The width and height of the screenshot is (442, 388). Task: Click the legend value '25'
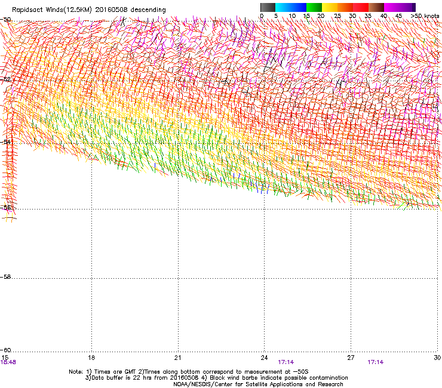click(337, 16)
